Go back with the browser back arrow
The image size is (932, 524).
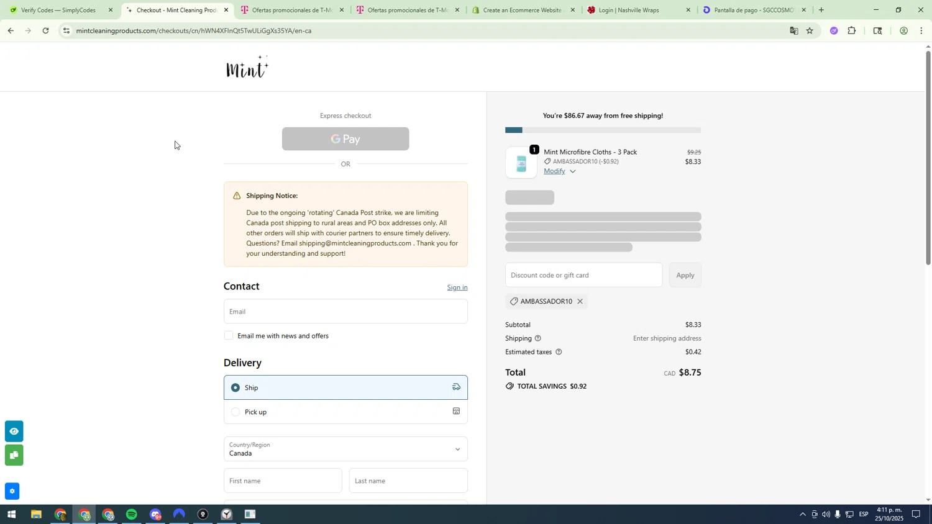pyautogui.click(x=11, y=30)
